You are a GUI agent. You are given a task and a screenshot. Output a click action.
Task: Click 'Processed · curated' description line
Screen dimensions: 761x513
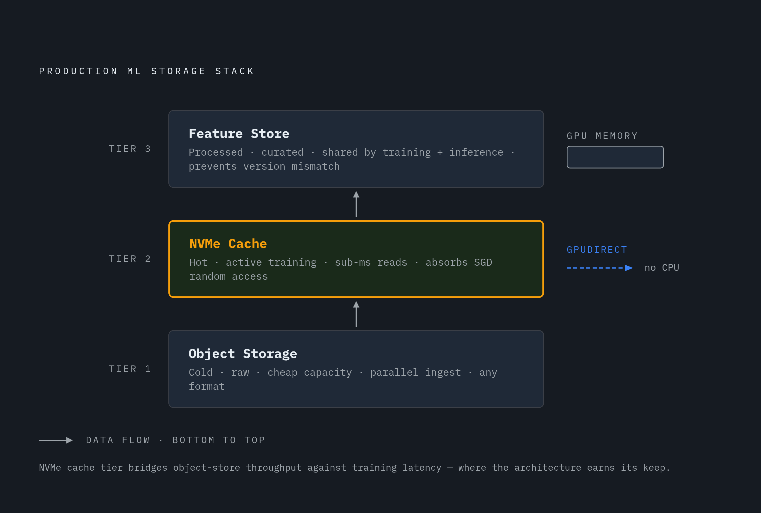352,152
